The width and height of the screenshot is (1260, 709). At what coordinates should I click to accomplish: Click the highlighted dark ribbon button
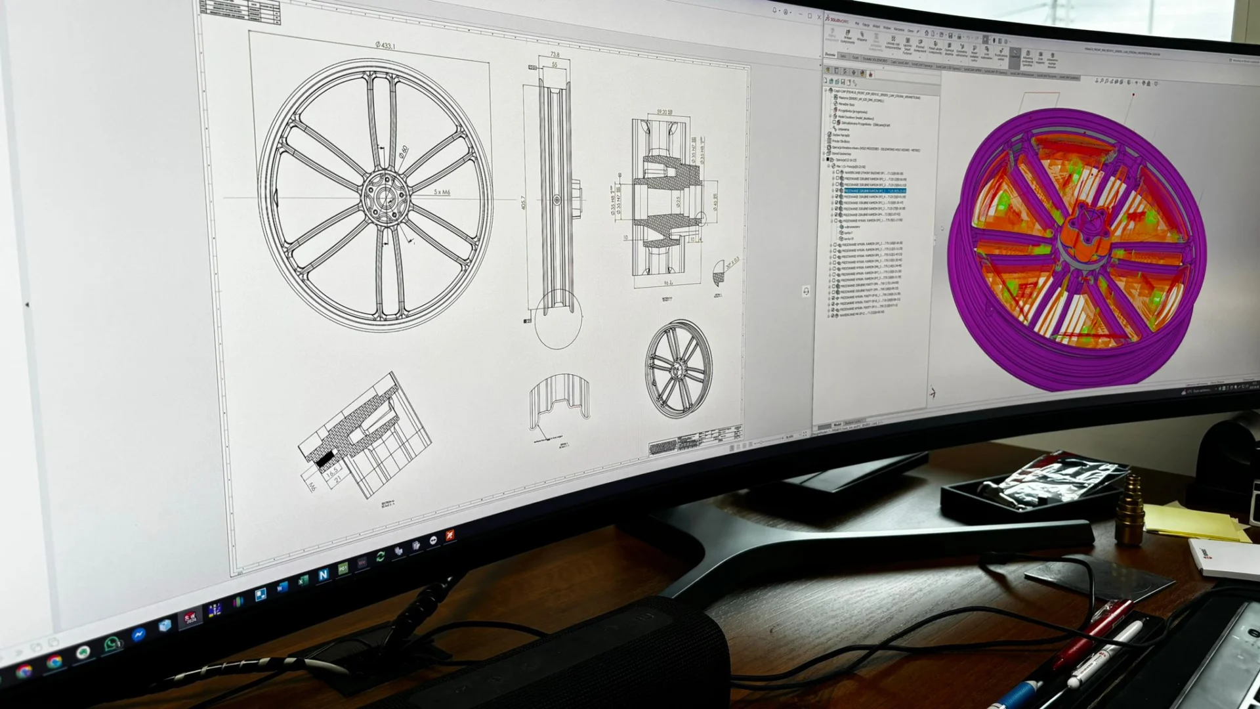coord(1015,58)
